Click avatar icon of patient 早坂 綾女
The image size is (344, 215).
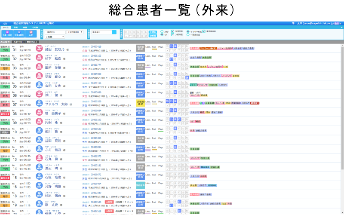pyautogui.click(x=39, y=76)
